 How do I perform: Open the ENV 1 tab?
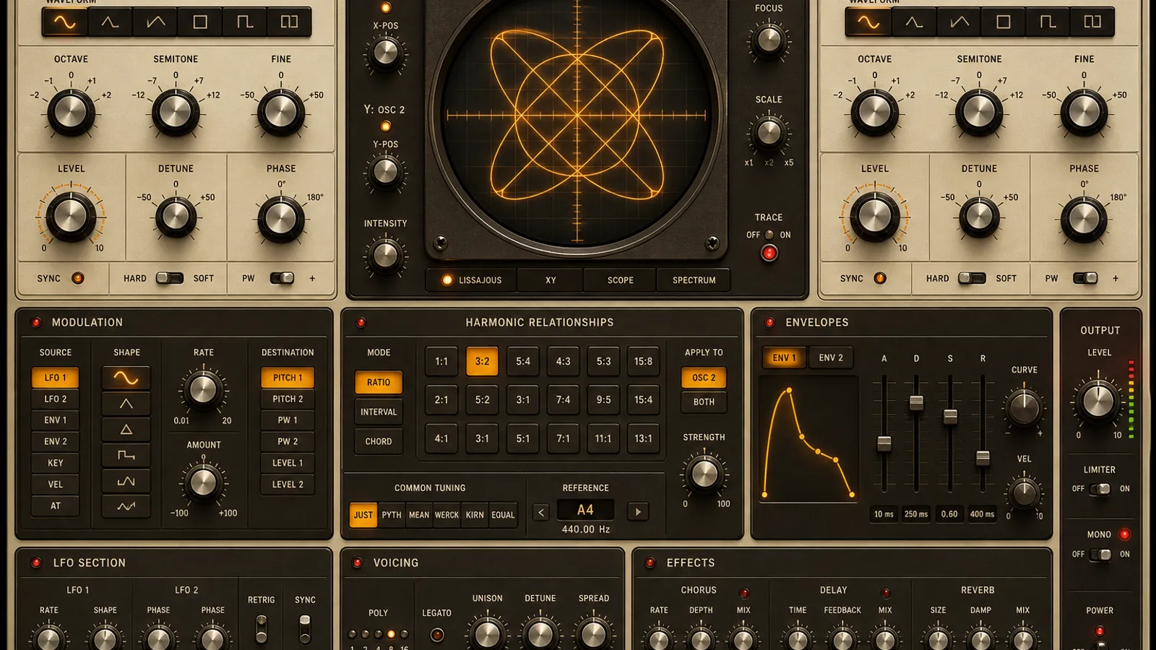pos(784,357)
